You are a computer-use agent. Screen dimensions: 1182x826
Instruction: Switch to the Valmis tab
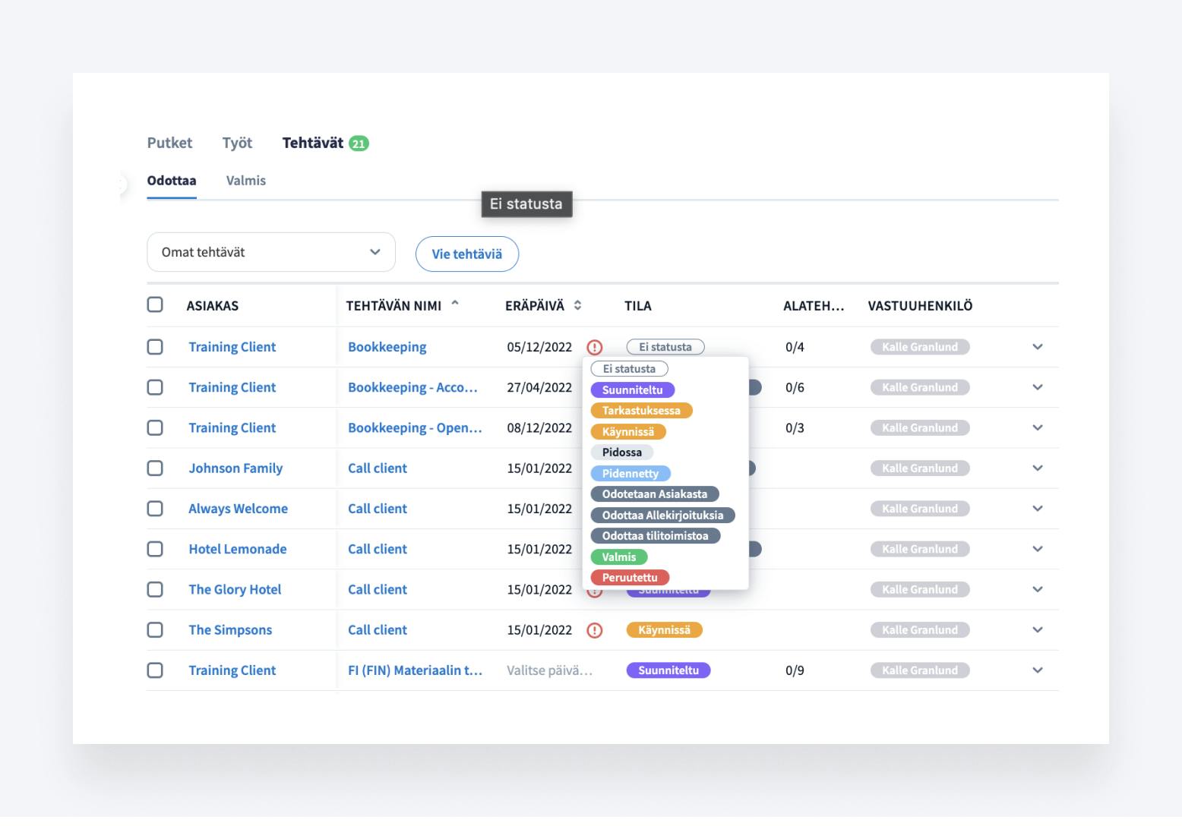tap(245, 181)
